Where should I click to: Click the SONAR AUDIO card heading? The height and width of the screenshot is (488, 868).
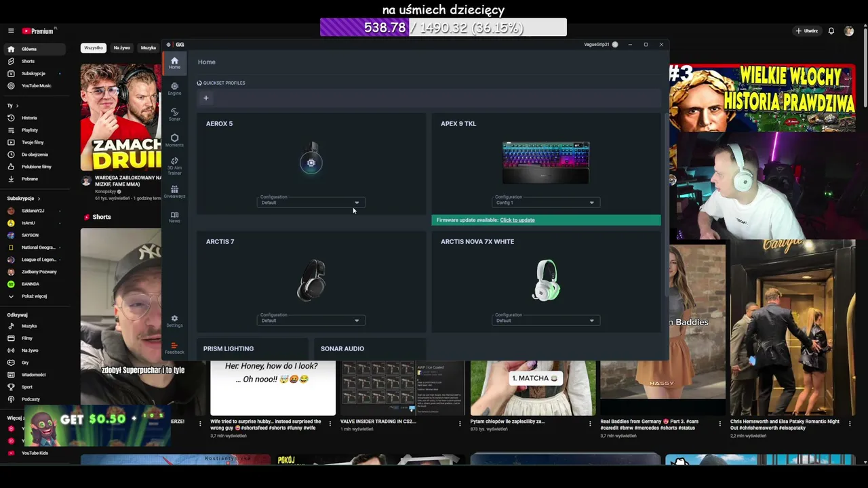click(x=342, y=348)
